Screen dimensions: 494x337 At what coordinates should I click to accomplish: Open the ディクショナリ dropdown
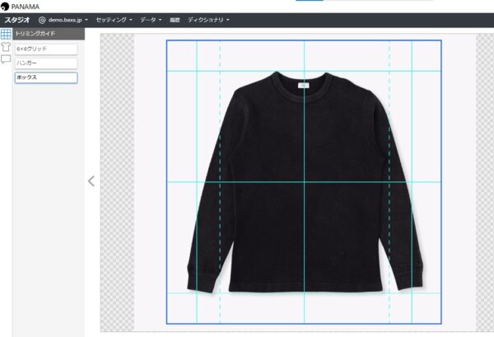[208, 19]
